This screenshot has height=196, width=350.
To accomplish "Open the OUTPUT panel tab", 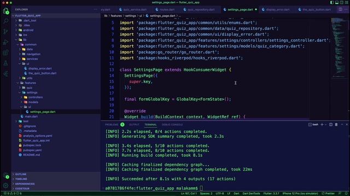I will click(134, 125).
